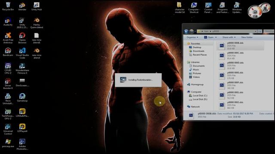
Task: Open Revo Uninstaller desktop shortcut
Action: click(8, 99)
